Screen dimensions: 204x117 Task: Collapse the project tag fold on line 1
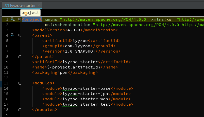[20, 19]
